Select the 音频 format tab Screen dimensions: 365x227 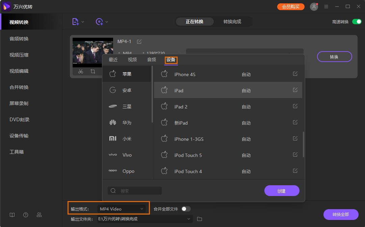tap(152, 60)
